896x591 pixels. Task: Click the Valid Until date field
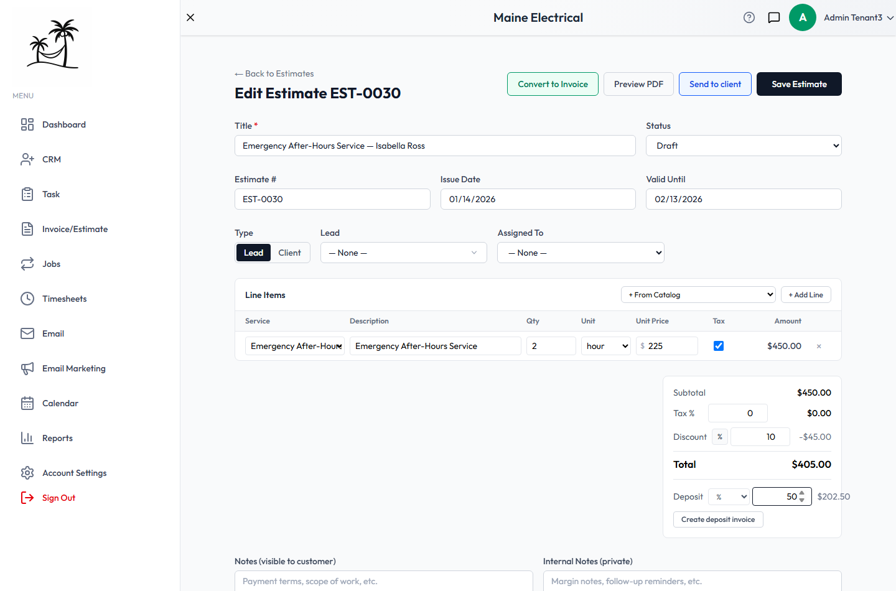(x=744, y=199)
